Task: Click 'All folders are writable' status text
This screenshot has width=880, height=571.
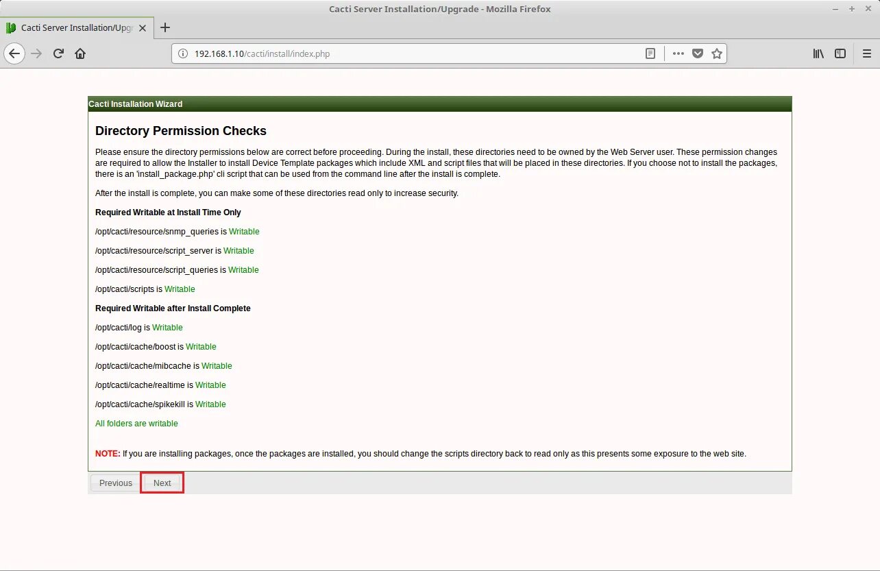Action: (x=136, y=424)
